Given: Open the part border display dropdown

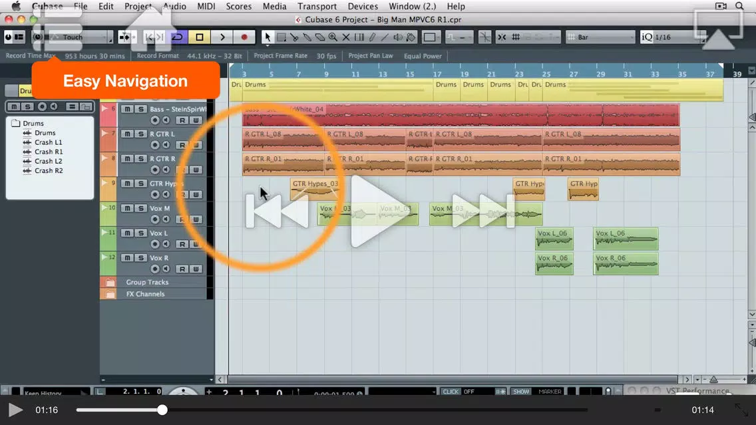Looking at the screenshot, I should pos(430,37).
